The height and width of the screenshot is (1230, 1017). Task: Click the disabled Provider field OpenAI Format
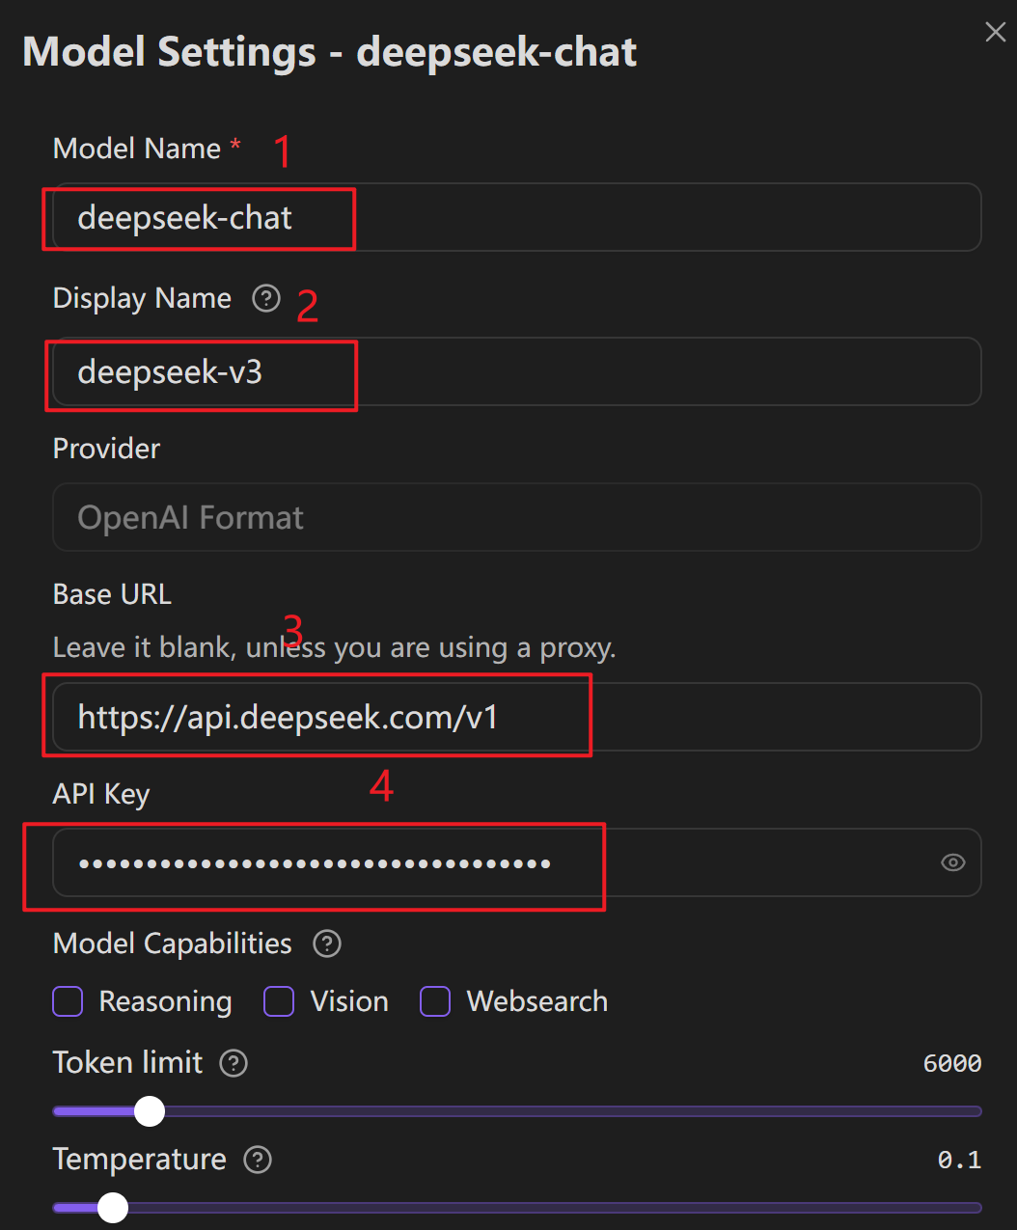[517, 517]
